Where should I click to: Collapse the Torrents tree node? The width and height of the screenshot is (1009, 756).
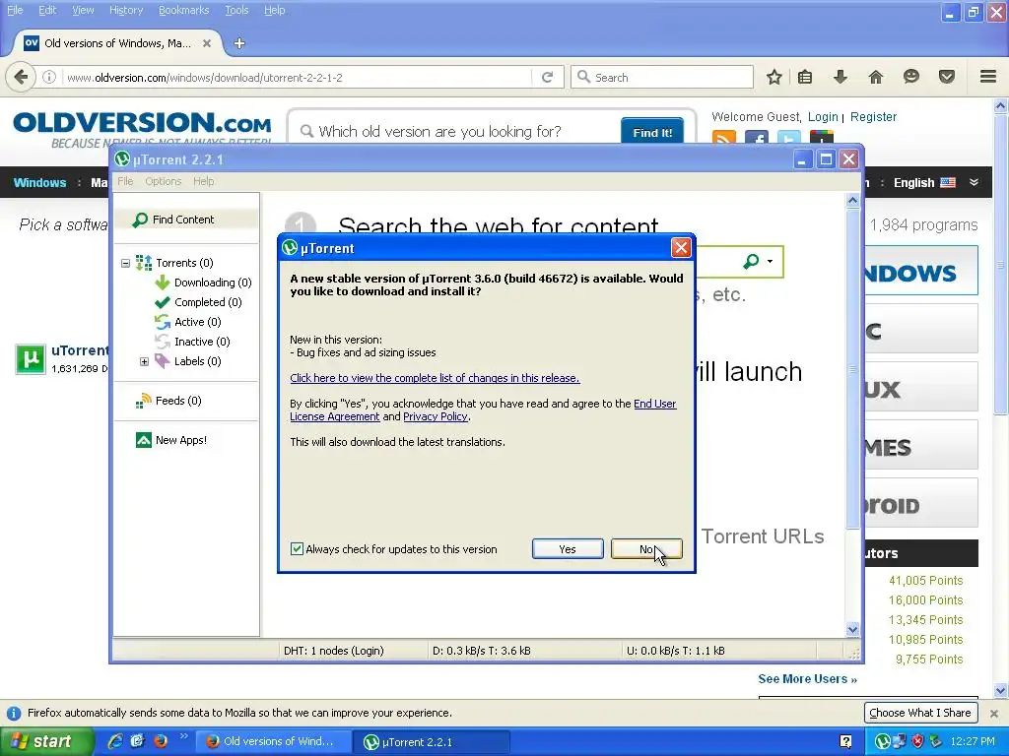(125, 263)
